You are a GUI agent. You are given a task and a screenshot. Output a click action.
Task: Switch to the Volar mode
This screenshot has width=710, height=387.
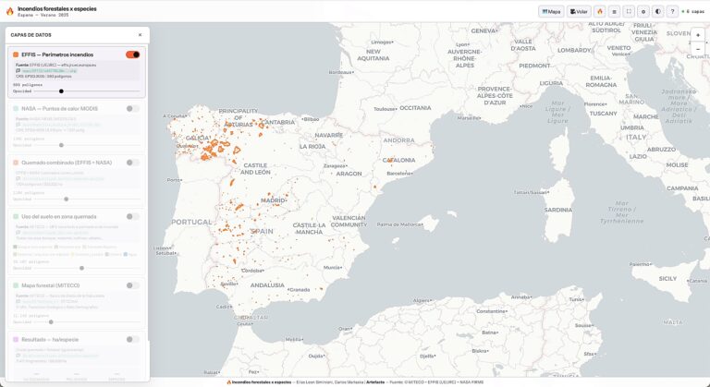coord(579,12)
